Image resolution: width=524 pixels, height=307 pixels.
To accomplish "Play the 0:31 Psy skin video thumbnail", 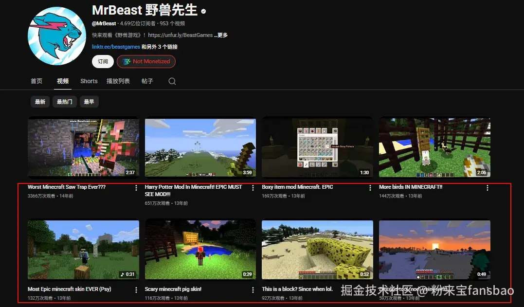I will pos(83,250).
